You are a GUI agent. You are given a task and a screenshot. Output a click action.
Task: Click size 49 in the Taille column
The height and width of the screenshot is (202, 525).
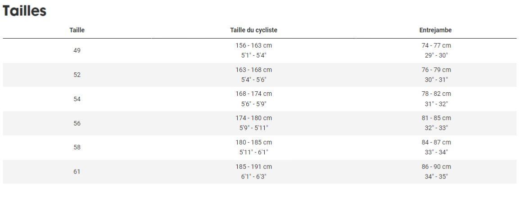tap(77, 50)
